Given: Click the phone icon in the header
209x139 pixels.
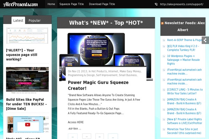Looking at the screenshot, I should click(156, 4).
